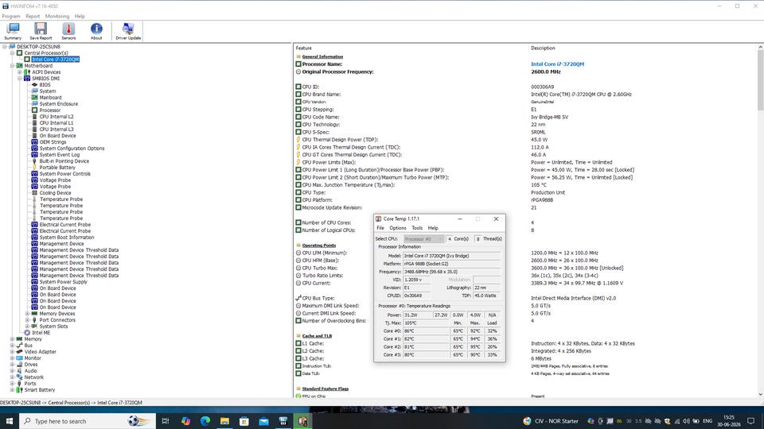The image size is (764, 429).
Task: Select the System Power Supply icon
Action: click(x=34, y=281)
